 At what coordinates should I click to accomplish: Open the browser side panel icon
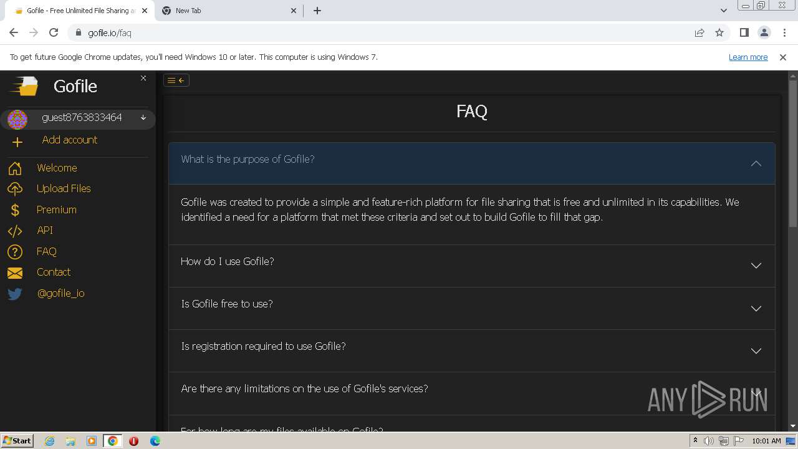(744, 32)
